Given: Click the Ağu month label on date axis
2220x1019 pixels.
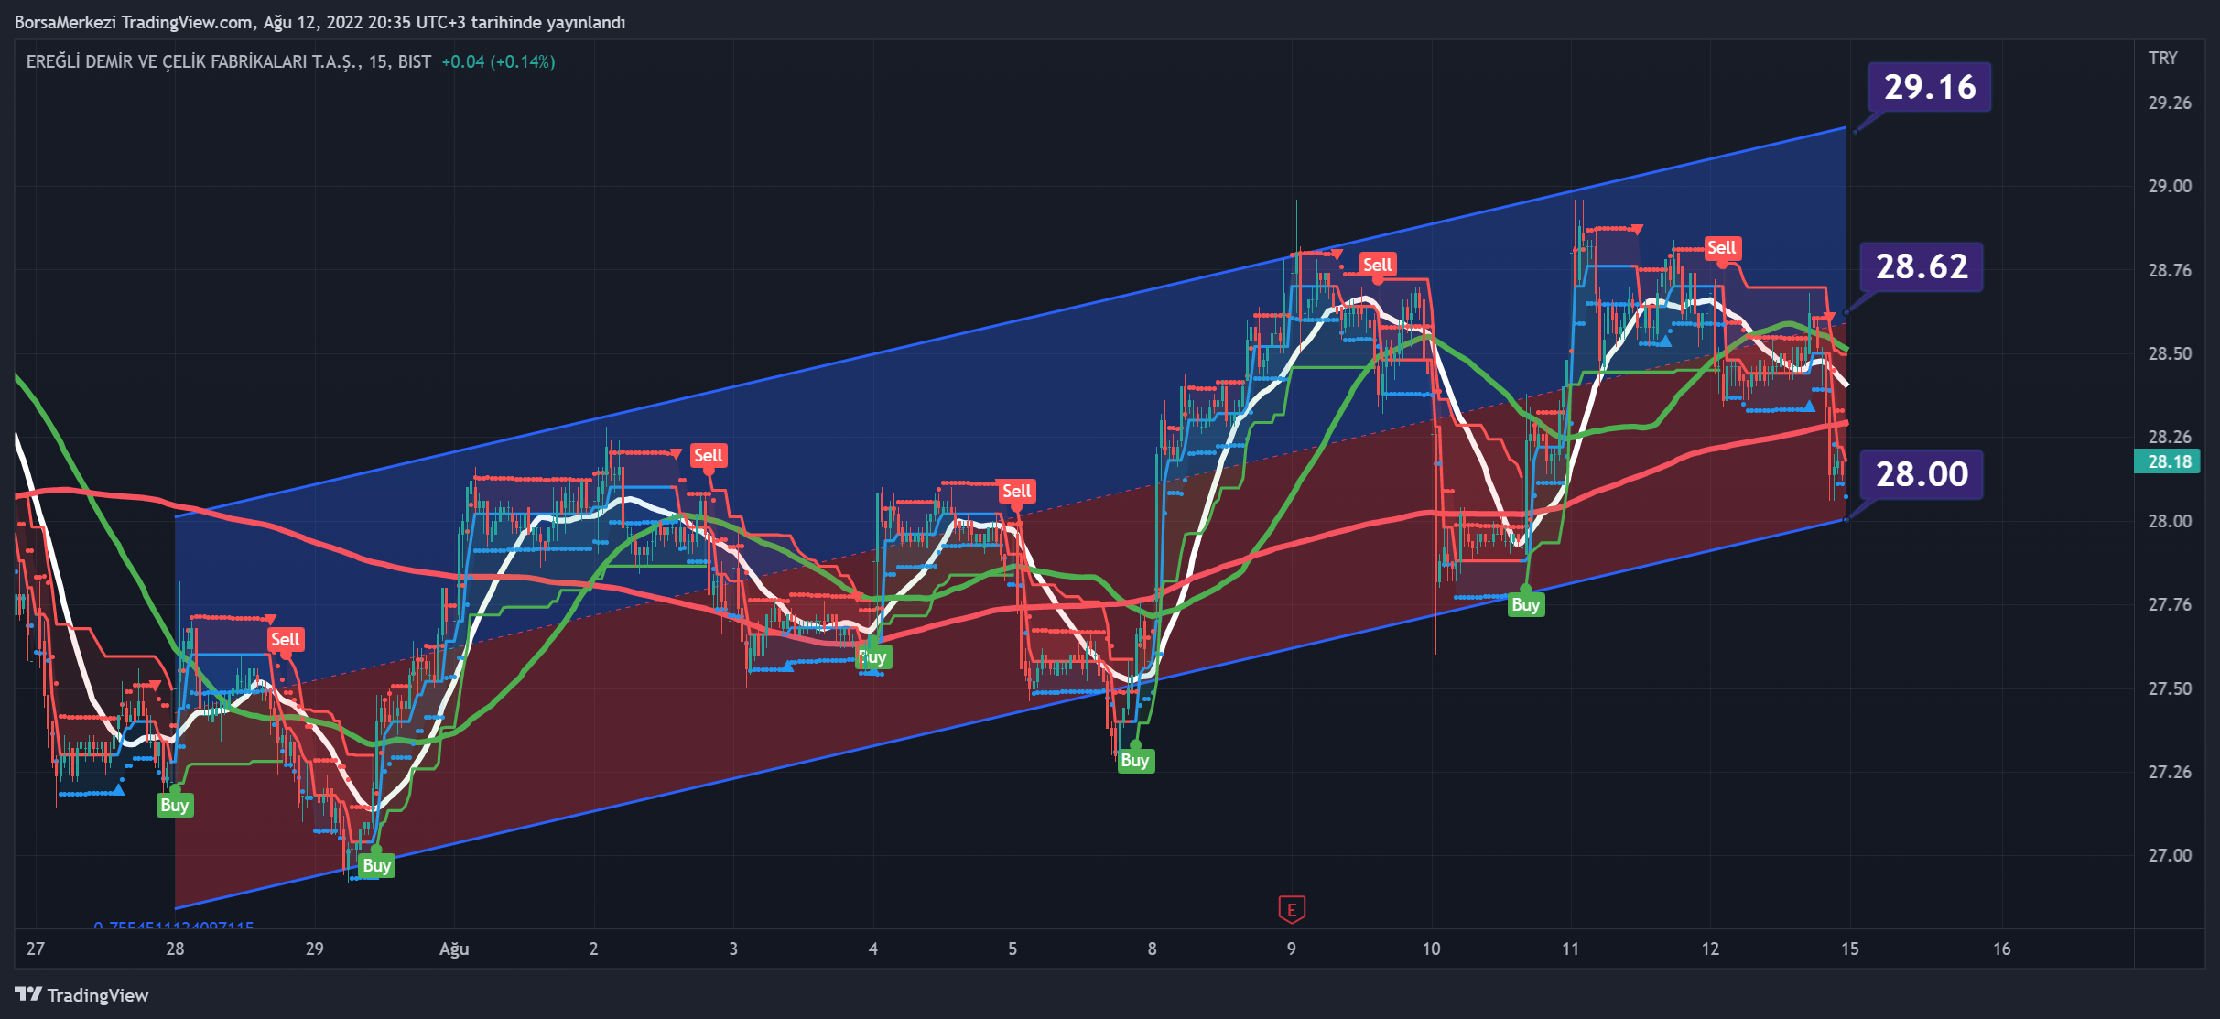Looking at the screenshot, I should 454,949.
